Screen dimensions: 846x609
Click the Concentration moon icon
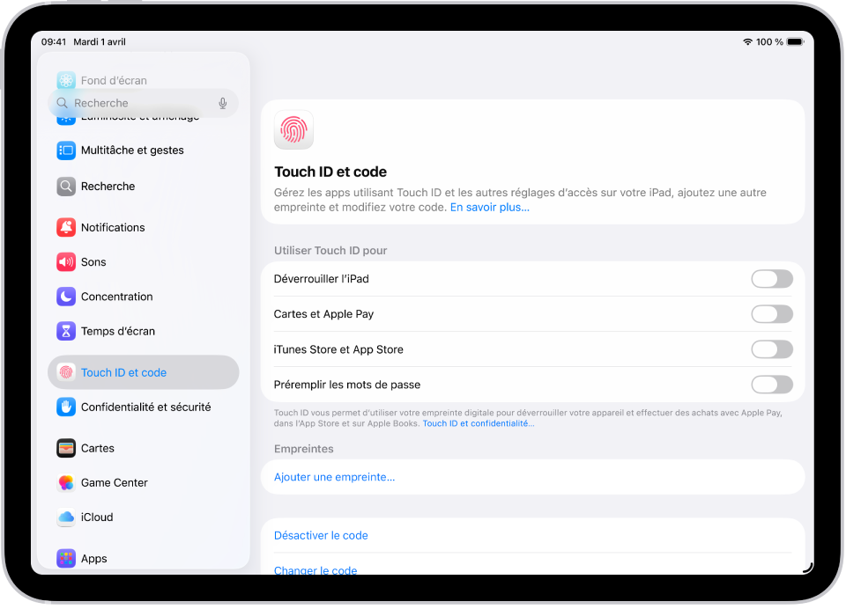tap(66, 297)
